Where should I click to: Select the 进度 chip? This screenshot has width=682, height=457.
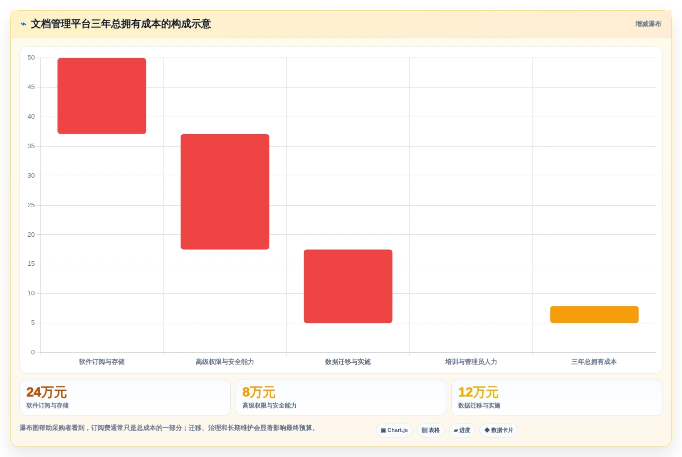tap(462, 430)
